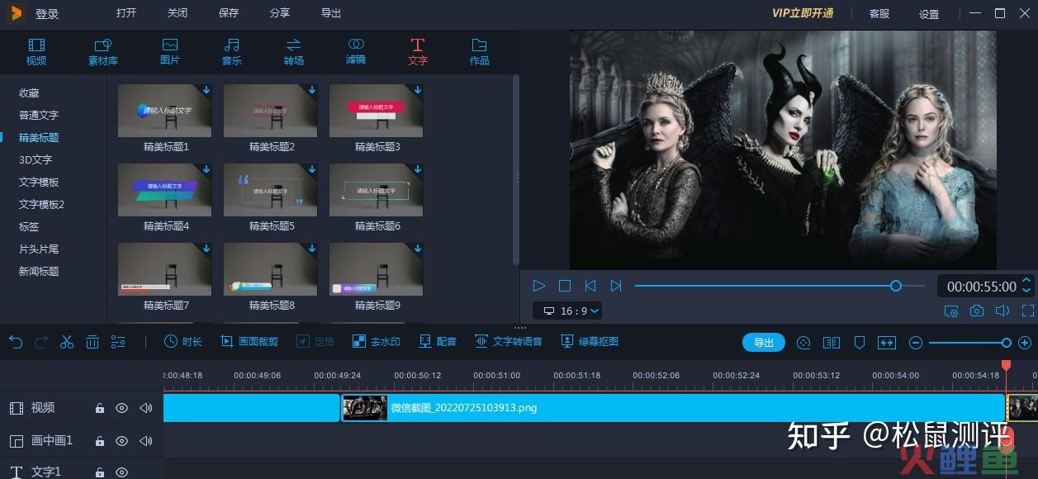Open the 绿幕抠图 green screen tool
1038x479 pixels.
click(590, 341)
